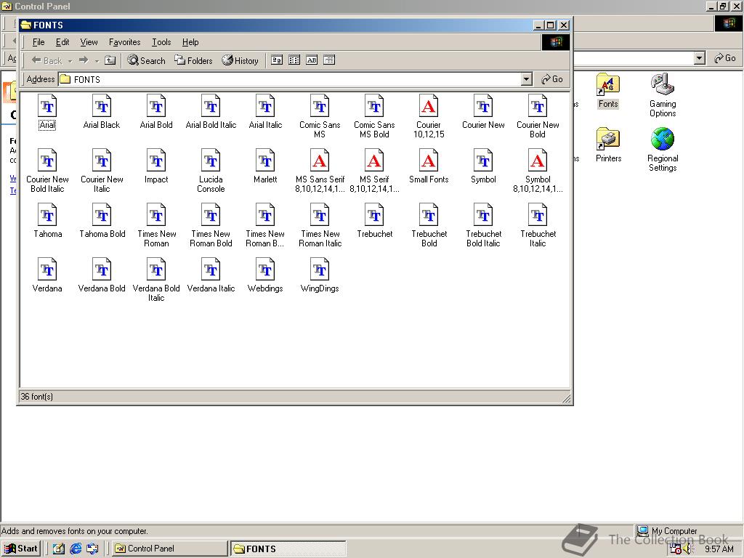Open the Forward button history dropdown arrow

(x=97, y=61)
